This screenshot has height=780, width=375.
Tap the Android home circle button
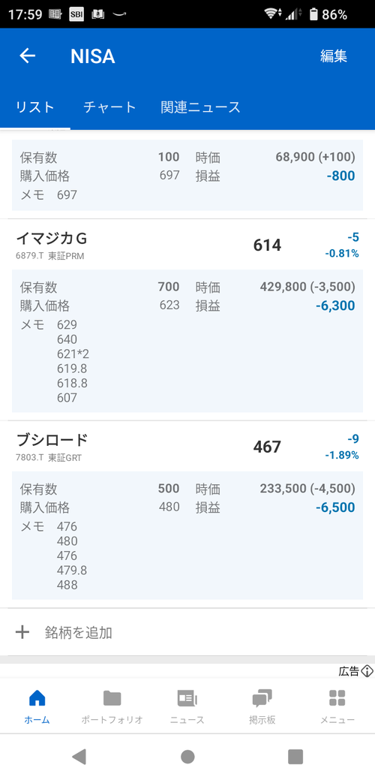(187, 756)
